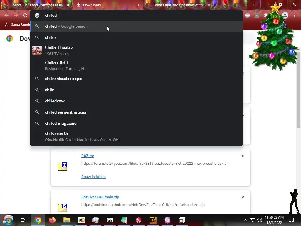This screenshot has height=226, width=301.
Task: Open the tab search chevron dropdown
Action: 254,4
